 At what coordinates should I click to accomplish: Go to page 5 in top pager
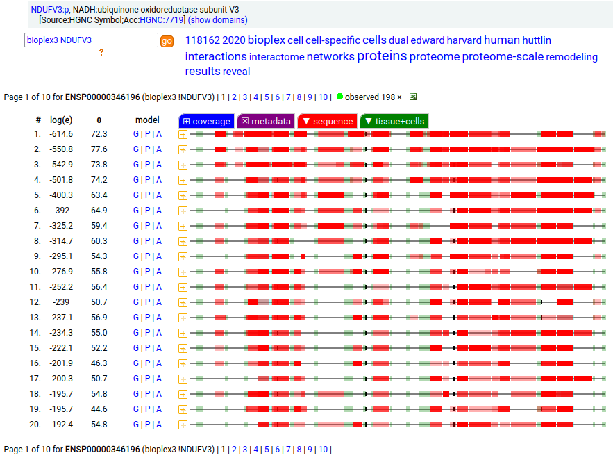pyautogui.click(x=267, y=97)
